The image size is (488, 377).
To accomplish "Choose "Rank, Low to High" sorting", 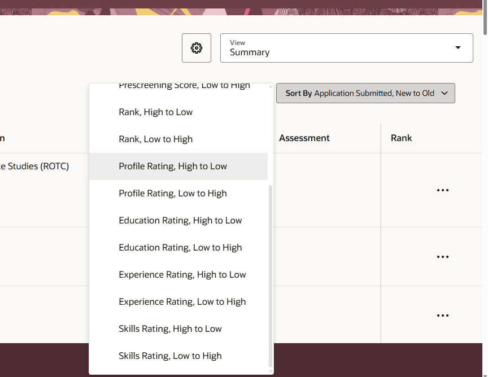I will (155, 139).
